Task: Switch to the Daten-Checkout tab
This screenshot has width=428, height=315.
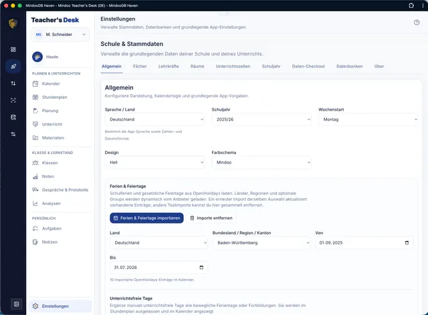Action: click(308, 66)
